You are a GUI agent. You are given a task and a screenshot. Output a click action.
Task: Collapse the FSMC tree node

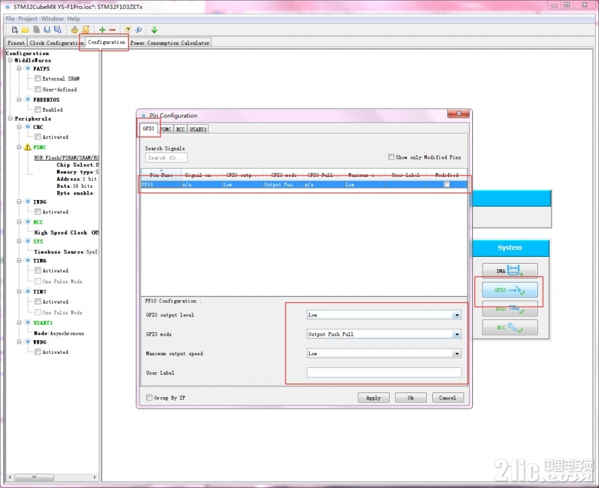point(19,147)
